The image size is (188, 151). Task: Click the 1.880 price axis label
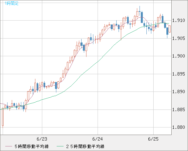179,127
